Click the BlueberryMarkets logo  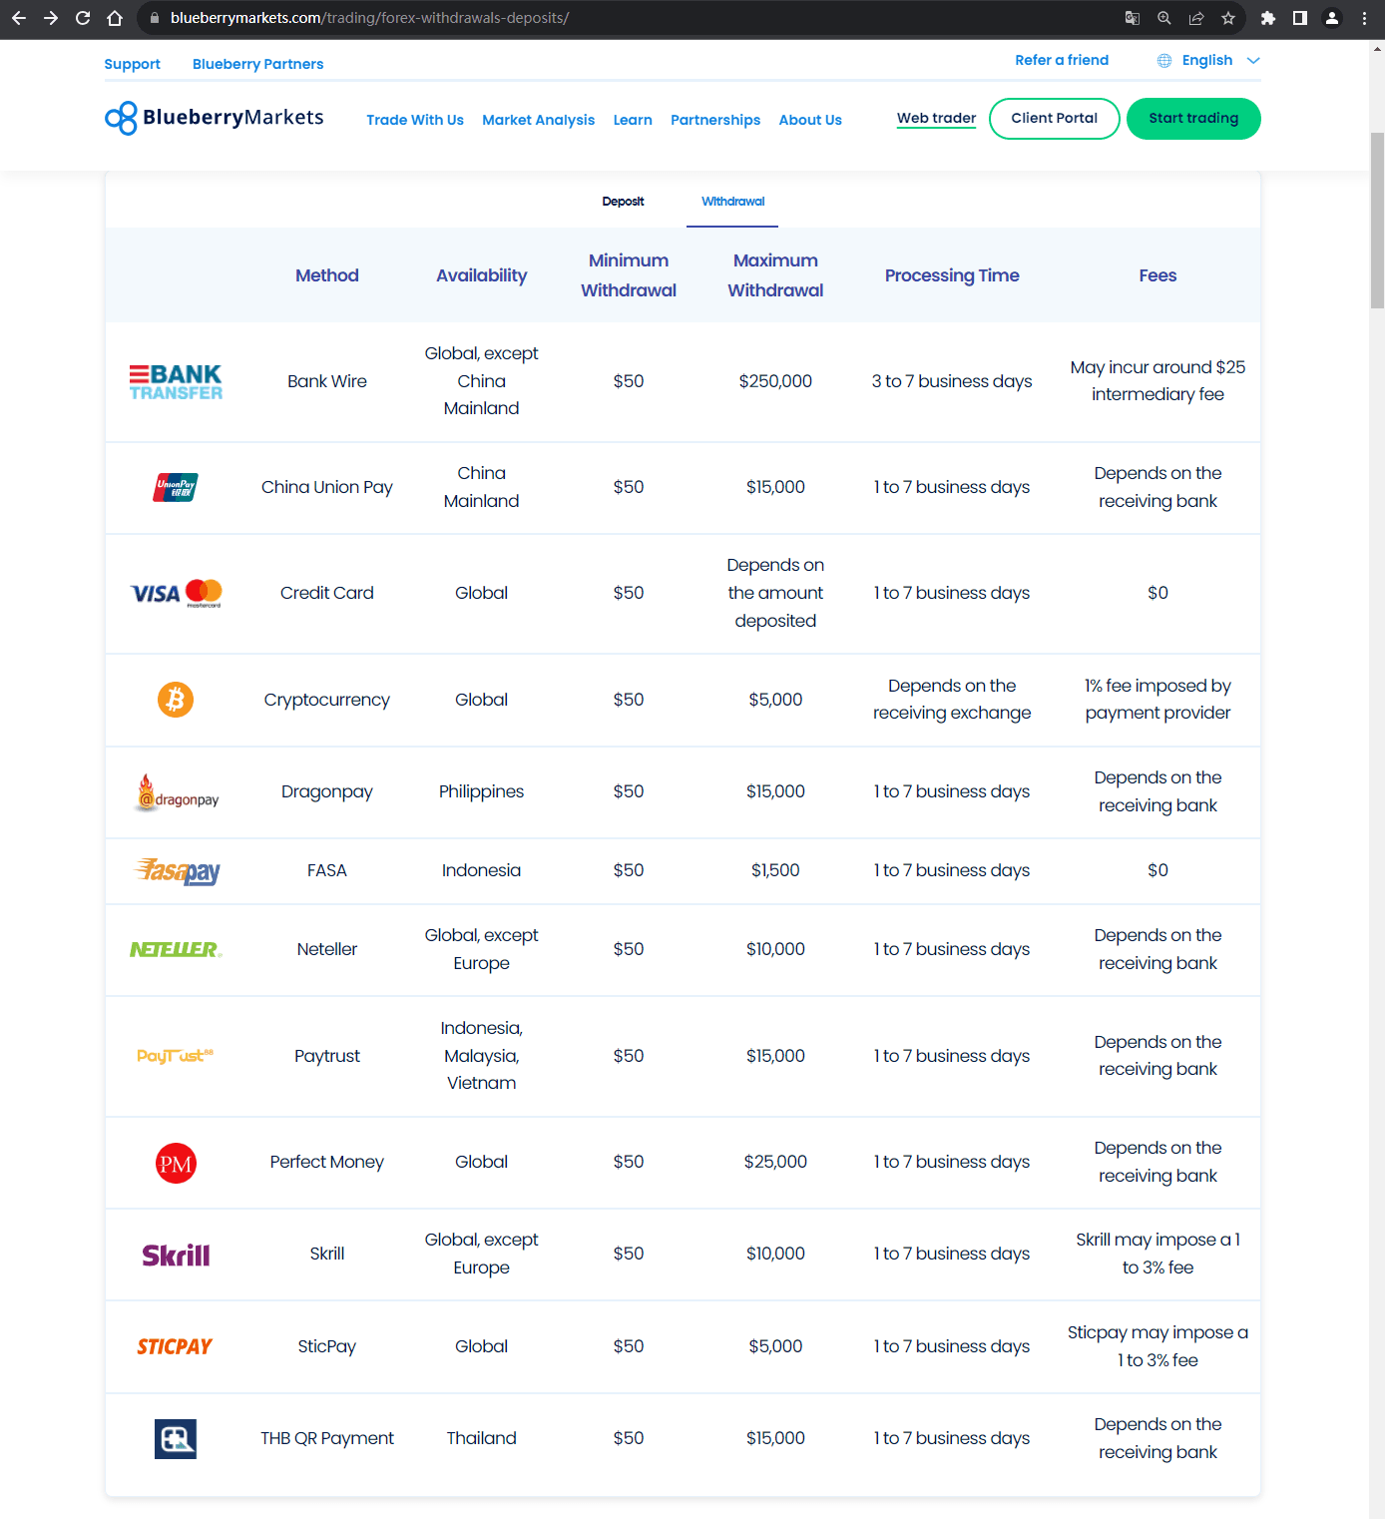pos(215,118)
